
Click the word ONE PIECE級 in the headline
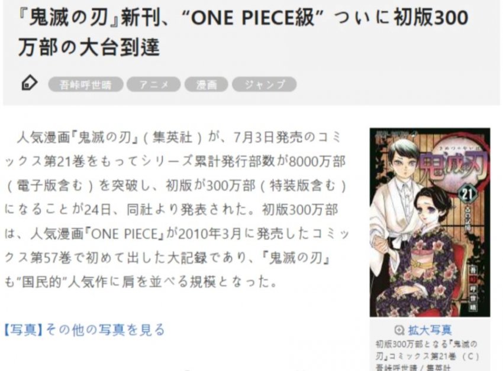coord(253,18)
